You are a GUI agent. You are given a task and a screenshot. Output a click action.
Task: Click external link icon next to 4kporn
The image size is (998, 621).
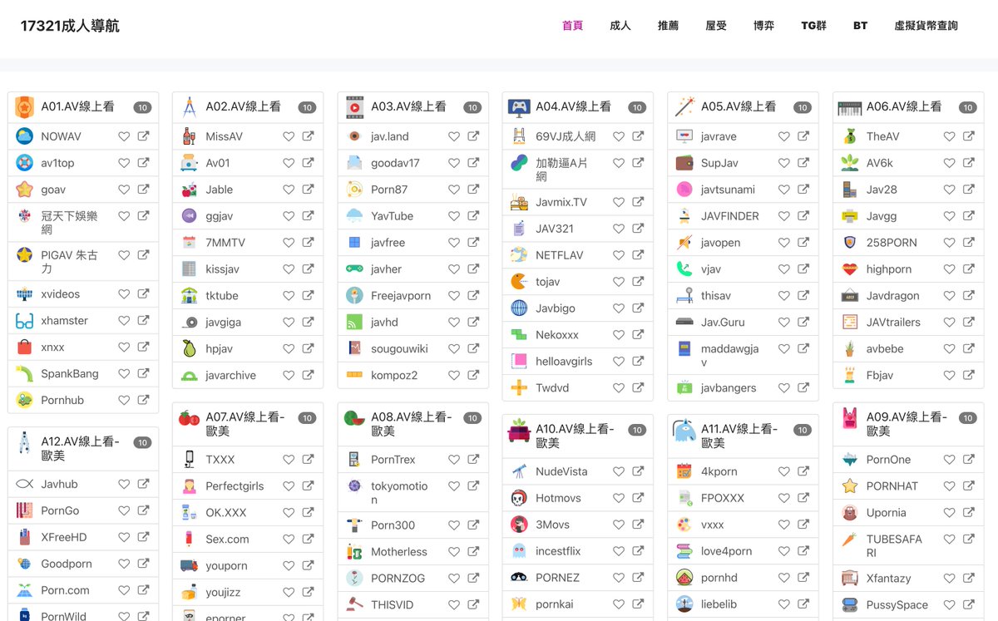(x=803, y=471)
